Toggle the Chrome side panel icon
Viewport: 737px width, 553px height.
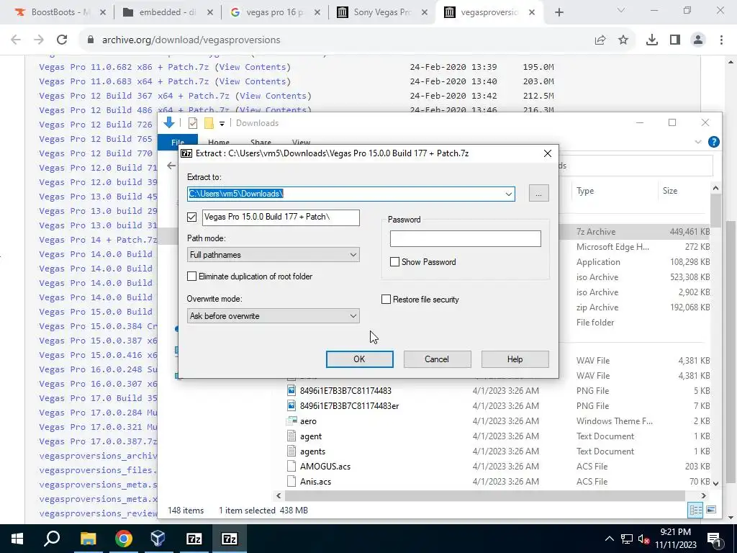675,40
